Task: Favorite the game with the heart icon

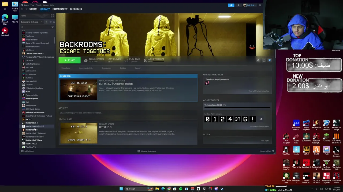Action: pyautogui.click(x=270, y=60)
